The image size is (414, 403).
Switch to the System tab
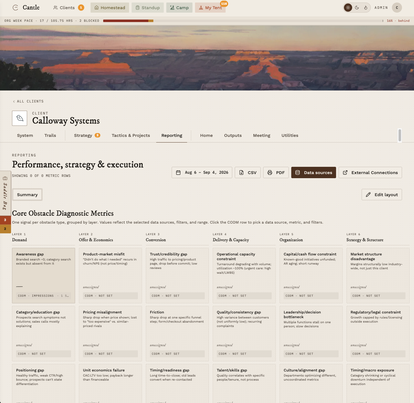pos(25,135)
